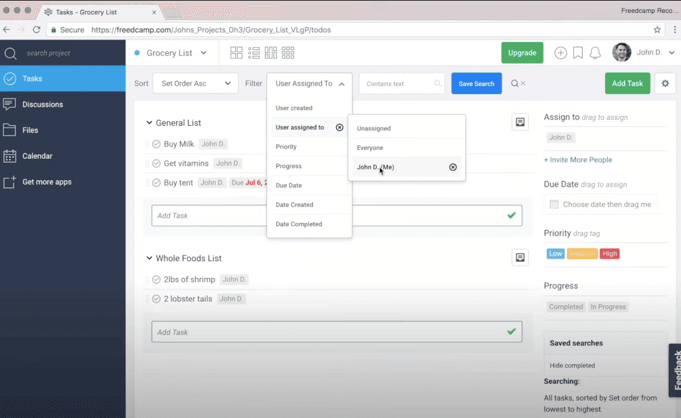The height and width of the screenshot is (418, 681).
Task: Open the Grocery List project switcher
Action: 171,52
